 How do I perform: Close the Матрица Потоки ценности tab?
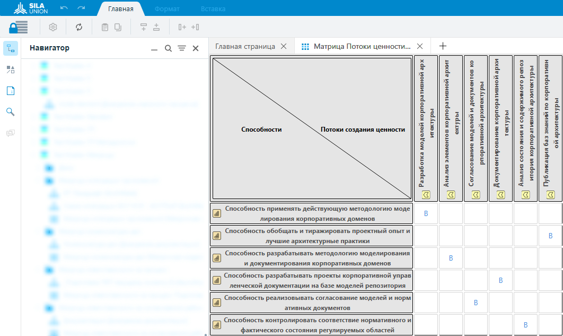pos(420,47)
